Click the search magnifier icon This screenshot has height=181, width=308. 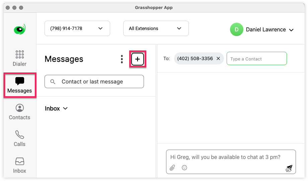[53, 82]
